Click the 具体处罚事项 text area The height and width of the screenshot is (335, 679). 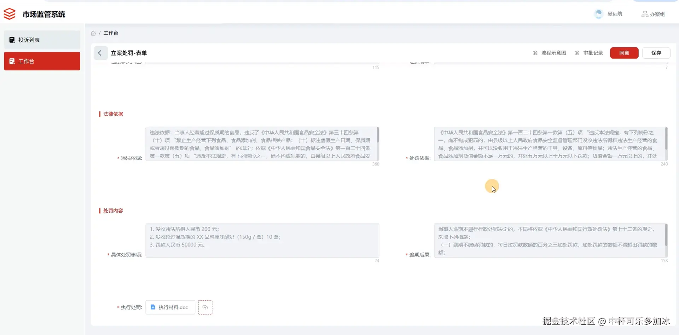262,241
